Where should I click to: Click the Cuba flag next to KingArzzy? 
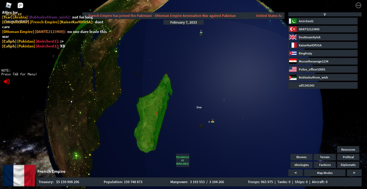(x=293, y=53)
